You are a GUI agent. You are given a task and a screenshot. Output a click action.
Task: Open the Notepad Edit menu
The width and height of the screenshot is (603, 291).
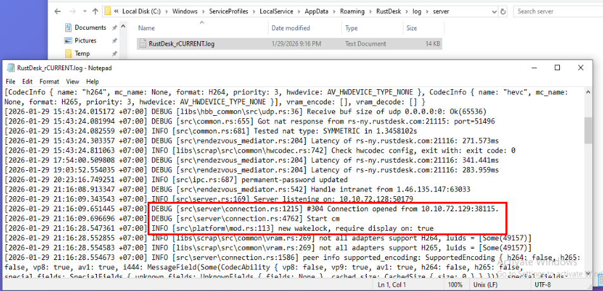[x=27, y=82]
